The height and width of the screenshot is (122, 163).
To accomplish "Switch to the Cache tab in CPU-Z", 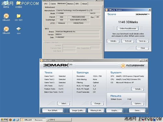I will coord(53,4).
